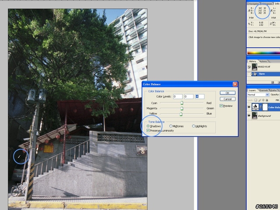Select the Highlights tone radio button

[x=193, y=126]
